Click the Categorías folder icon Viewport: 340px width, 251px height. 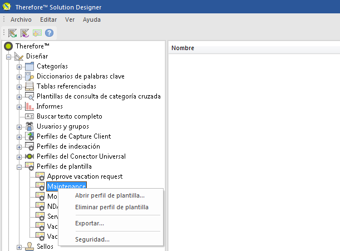click(x=29, y=66)
